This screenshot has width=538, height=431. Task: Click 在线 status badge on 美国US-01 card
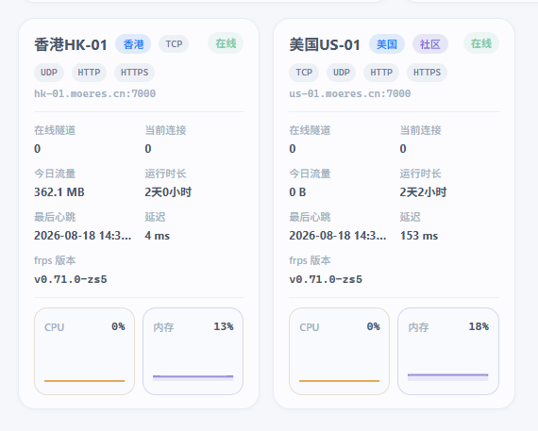click(x=481, y=43)
